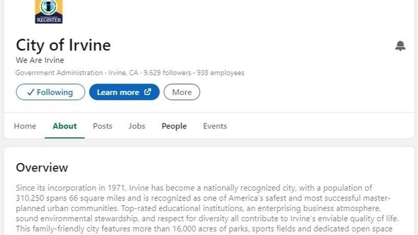Open the 938 employees link
This screenshot has height=235, width=418.
click(220, 73)
